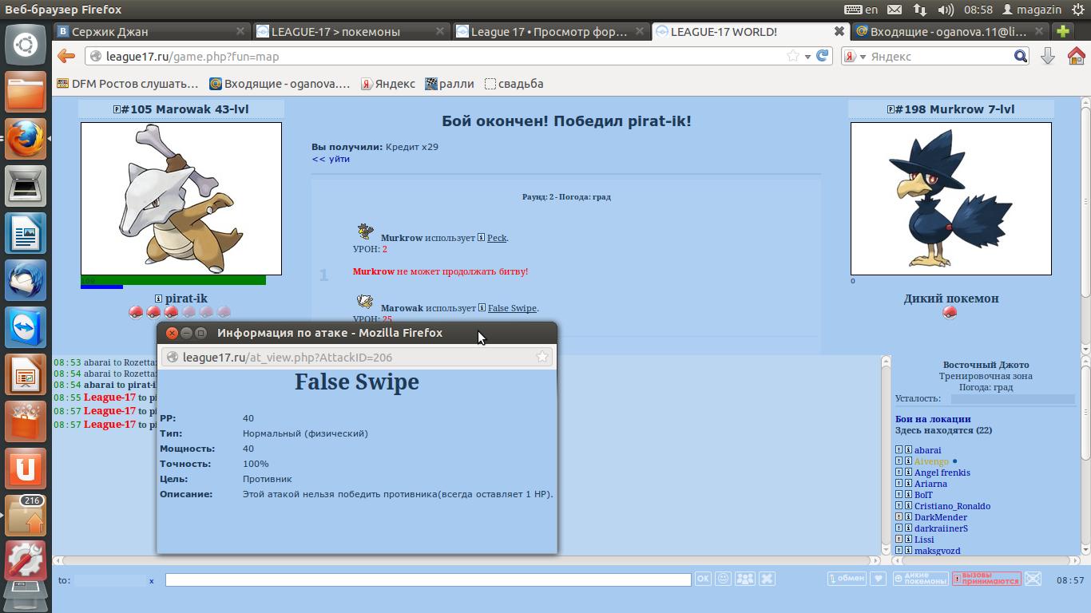Switch to League 17 Просмотр форума tab

tap(550, 31)
